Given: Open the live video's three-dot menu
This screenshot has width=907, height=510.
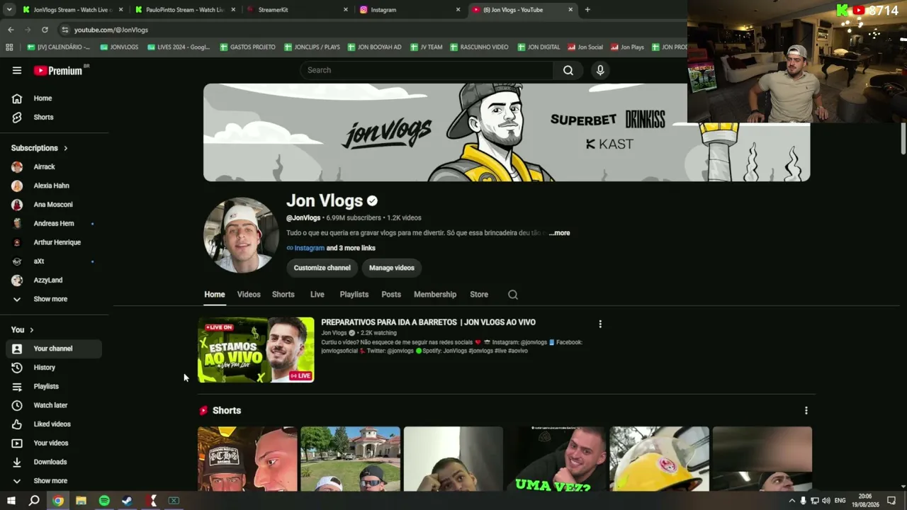Looking at the screenshot, I should (600, 324).
